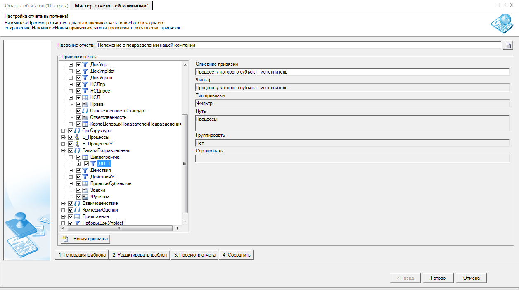Image resolution: width=519 pixels, height=290 pixels.
Task: Click the filter icon next to ДокУпр
Action: point(85,64)
